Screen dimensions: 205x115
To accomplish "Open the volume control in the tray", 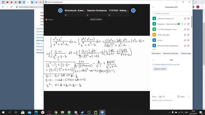I will pos(182,112).
